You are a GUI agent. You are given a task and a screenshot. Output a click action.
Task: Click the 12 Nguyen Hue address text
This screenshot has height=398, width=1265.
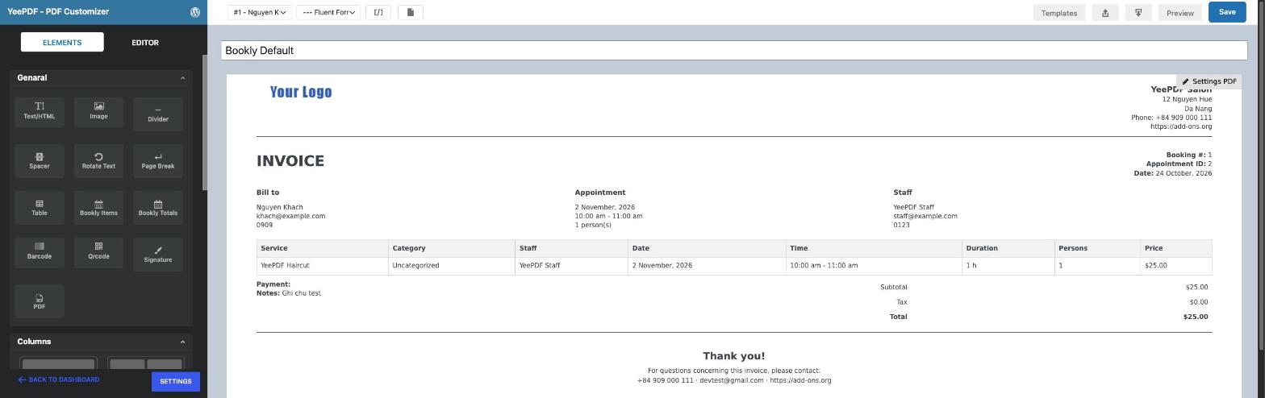(x=1187, y=100)
